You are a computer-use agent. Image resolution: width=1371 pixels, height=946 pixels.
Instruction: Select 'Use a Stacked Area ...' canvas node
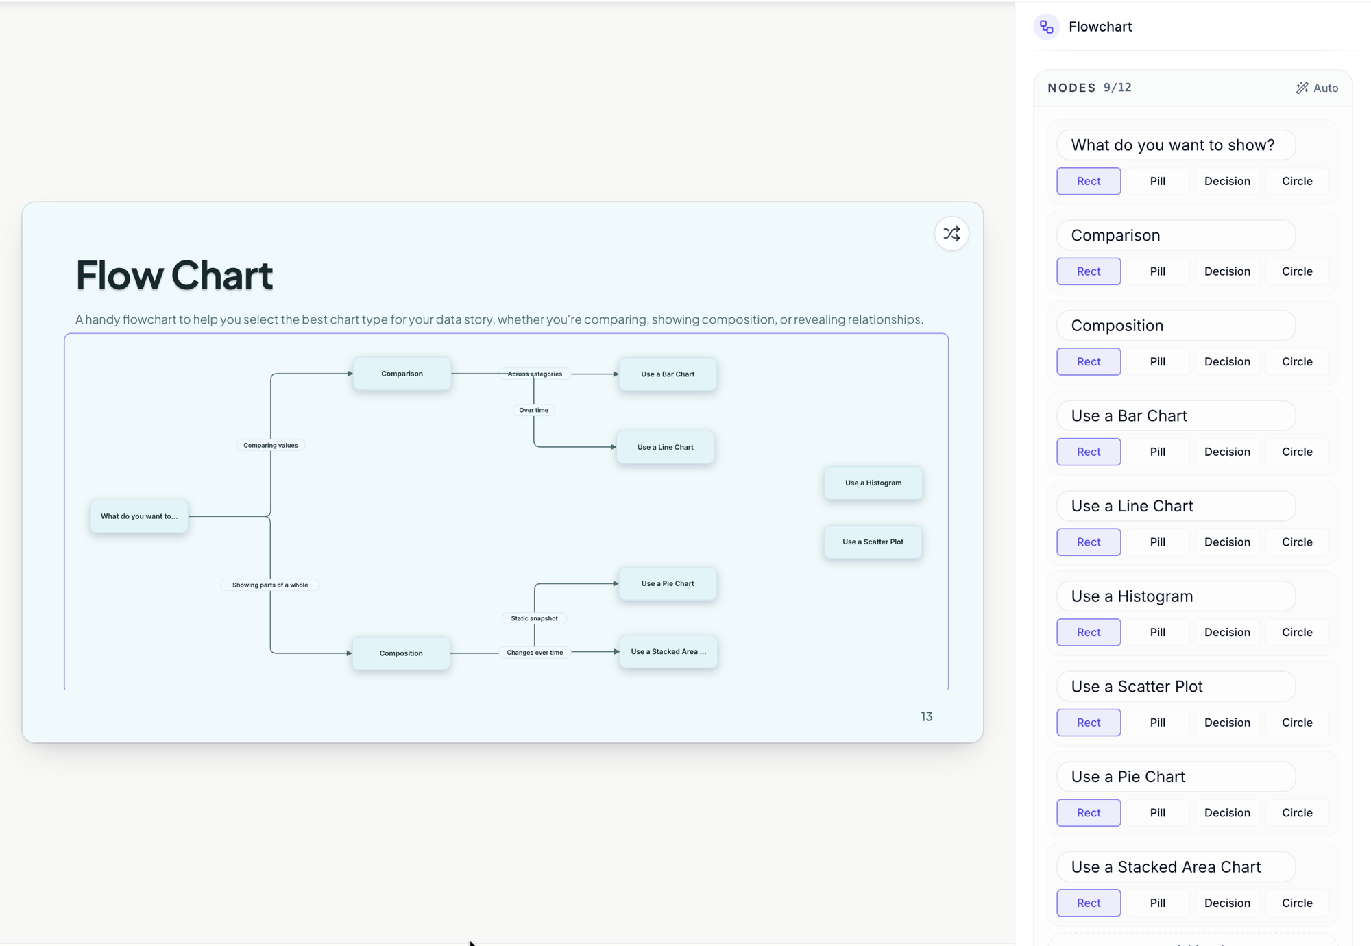pyautogui.click(x=668, y=651)
